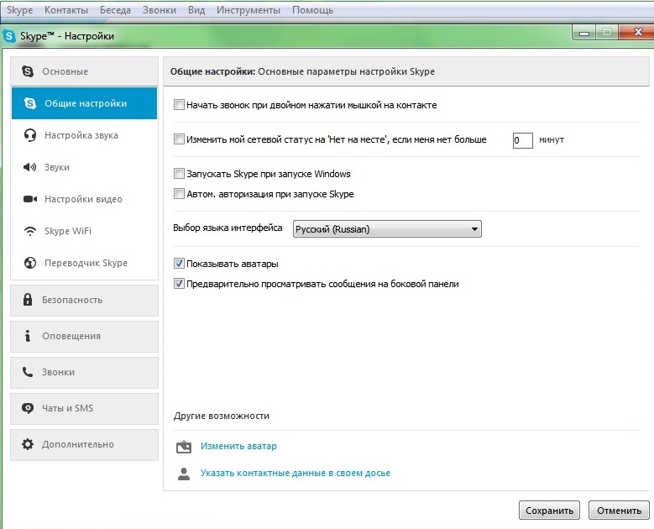Open the Звонки menu in menu bar

[160, 10]
